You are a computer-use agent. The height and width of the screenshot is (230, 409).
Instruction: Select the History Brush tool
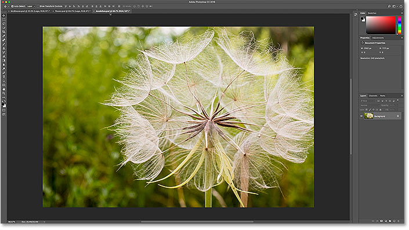pos(3,52)
